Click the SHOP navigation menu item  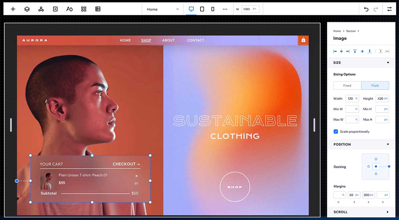(146, 40)
